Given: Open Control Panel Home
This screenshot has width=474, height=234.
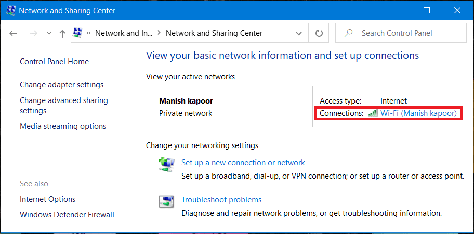Looking at the screenshot, I should [54, 62].
